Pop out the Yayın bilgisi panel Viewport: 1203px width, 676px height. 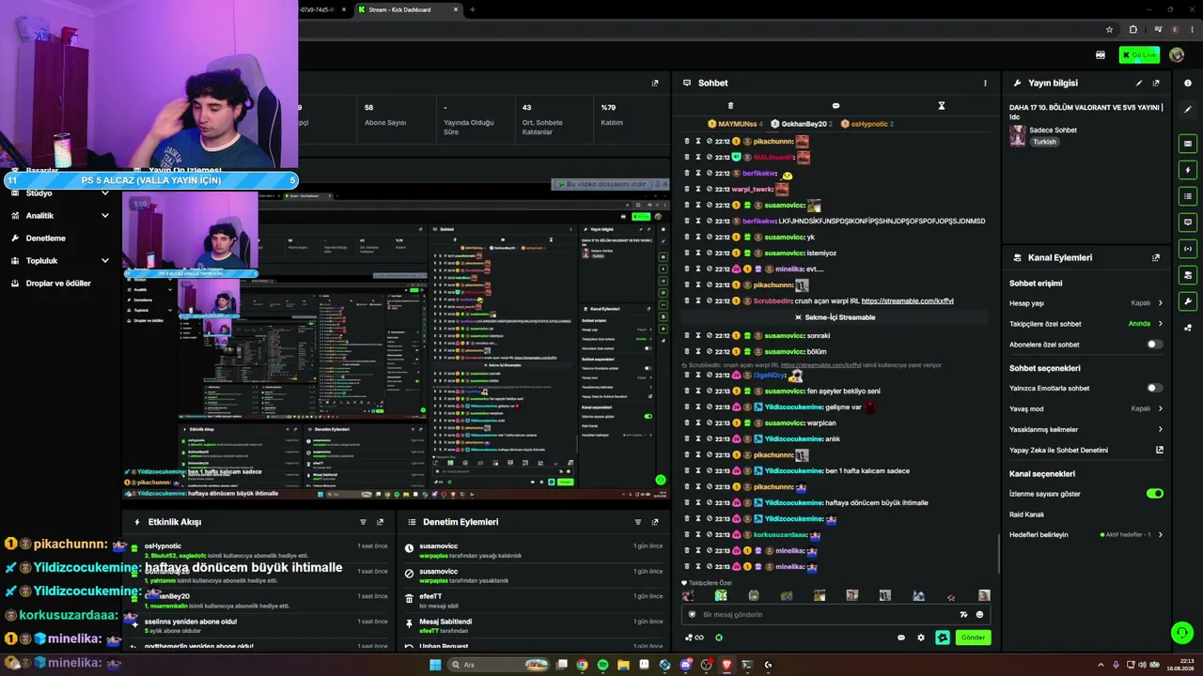click(1156, 83)
